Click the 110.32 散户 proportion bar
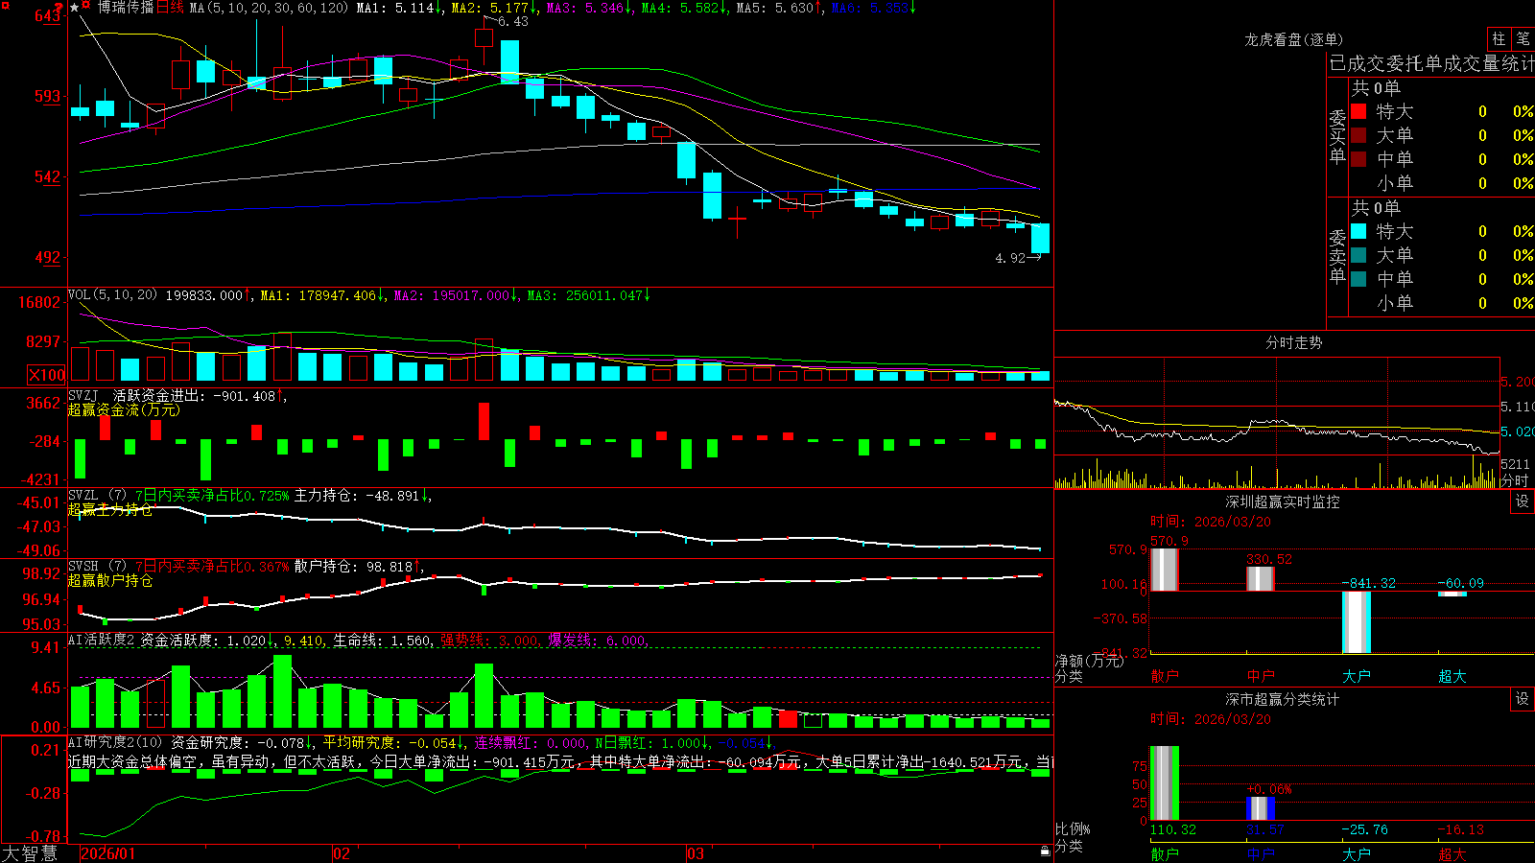Screen dimensions: 1535x863 (1164, 783)
